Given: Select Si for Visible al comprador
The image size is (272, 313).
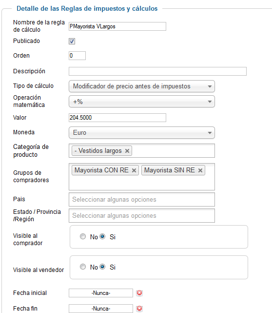Looking at the screenshot, I should pos(102,236).
